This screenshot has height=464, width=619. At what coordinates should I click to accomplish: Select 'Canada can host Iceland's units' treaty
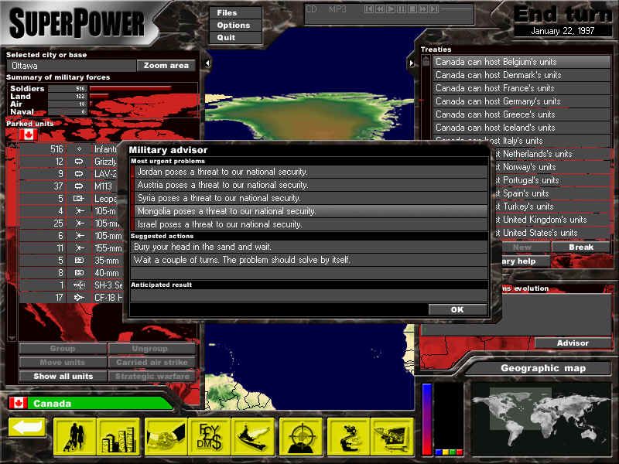click(x=522, y=128)
